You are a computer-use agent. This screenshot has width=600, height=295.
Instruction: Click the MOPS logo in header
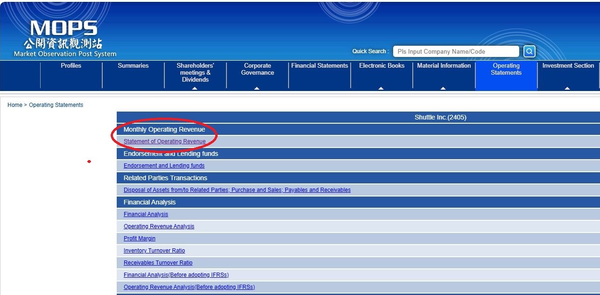tap(64, 39)
